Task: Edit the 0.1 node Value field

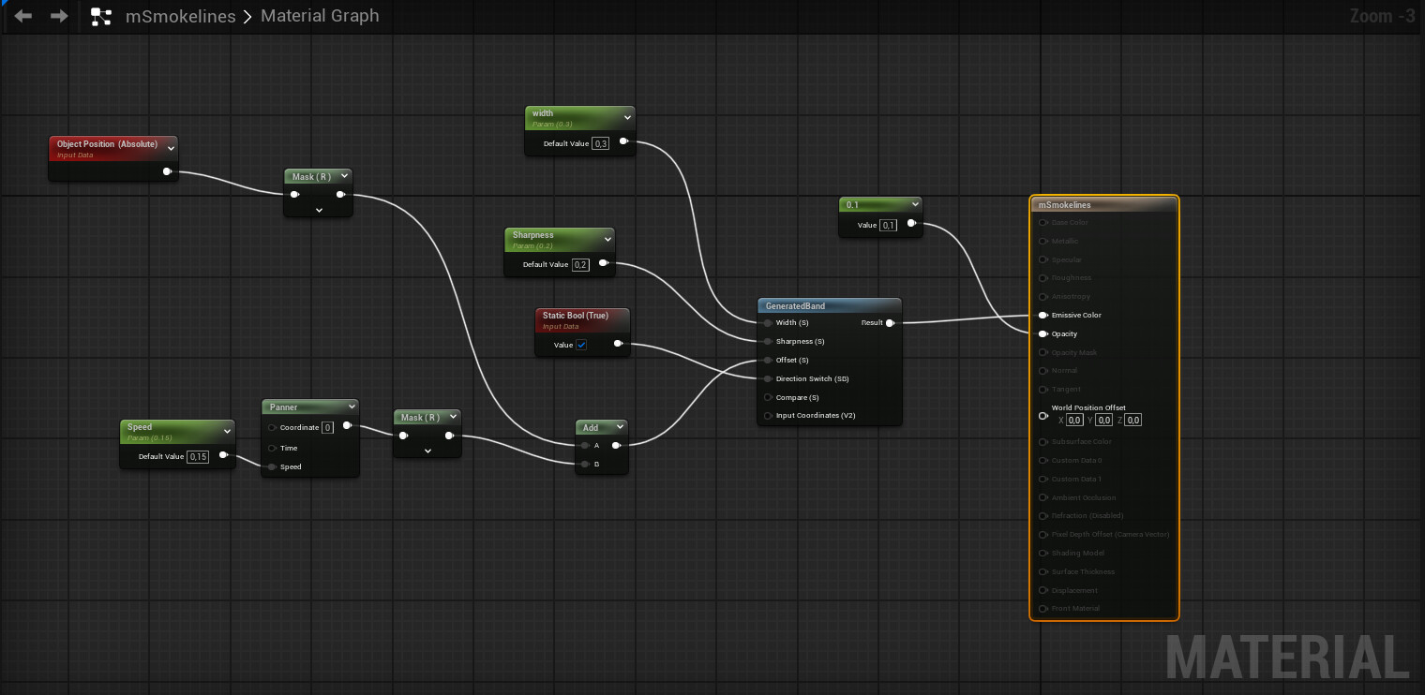Action: pyautogui.click(x=889, y=225)
